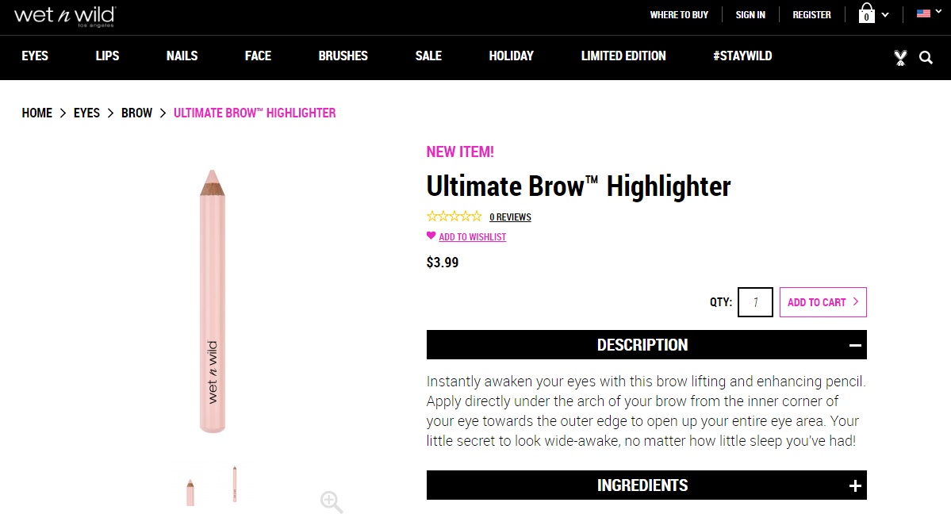951x514 pixels.
Task: Click the quantity input field
Action: pyautogui.click(x=755, y=302)
